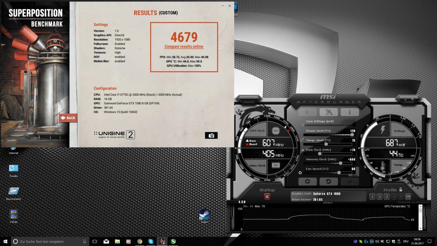Open the Steam desktop shortcut

205,216
